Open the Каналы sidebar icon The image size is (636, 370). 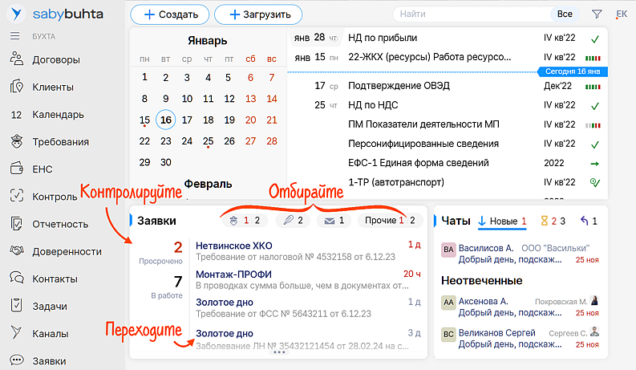(16, 333)
